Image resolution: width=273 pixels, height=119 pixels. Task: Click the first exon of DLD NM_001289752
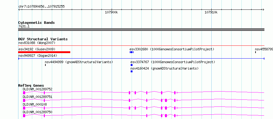[x=24, y=93]
